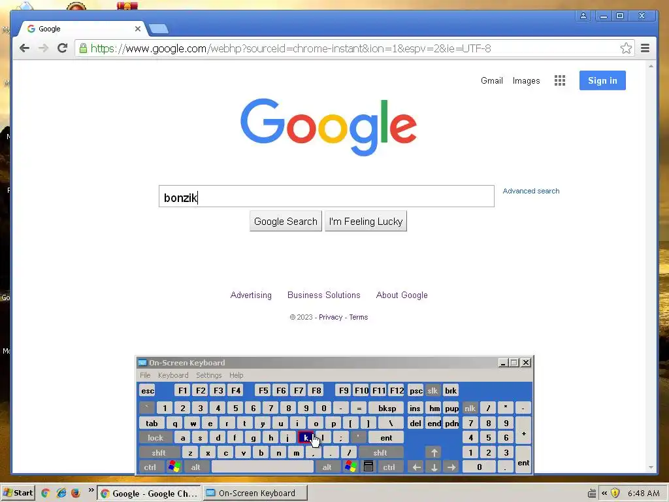This screenshot has width=669, height=502.
Task: Click I'm Feeling Lucky
Action: (x=366, y=221)
